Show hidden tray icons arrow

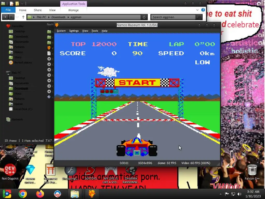point(220,194)
